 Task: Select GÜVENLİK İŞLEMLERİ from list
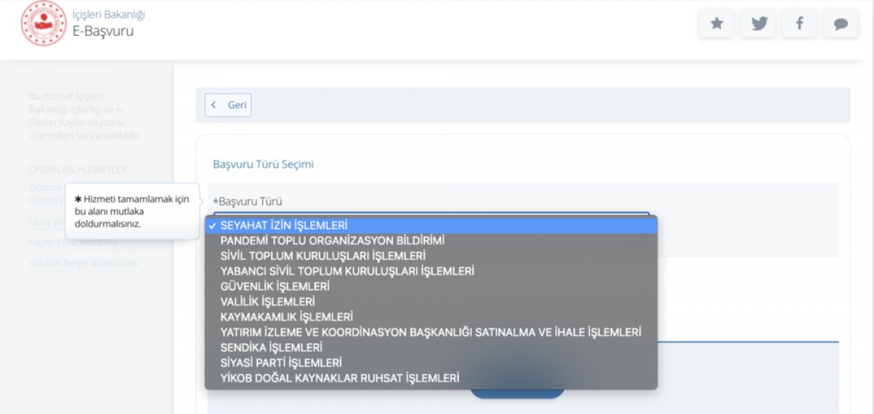click(275, 286)
